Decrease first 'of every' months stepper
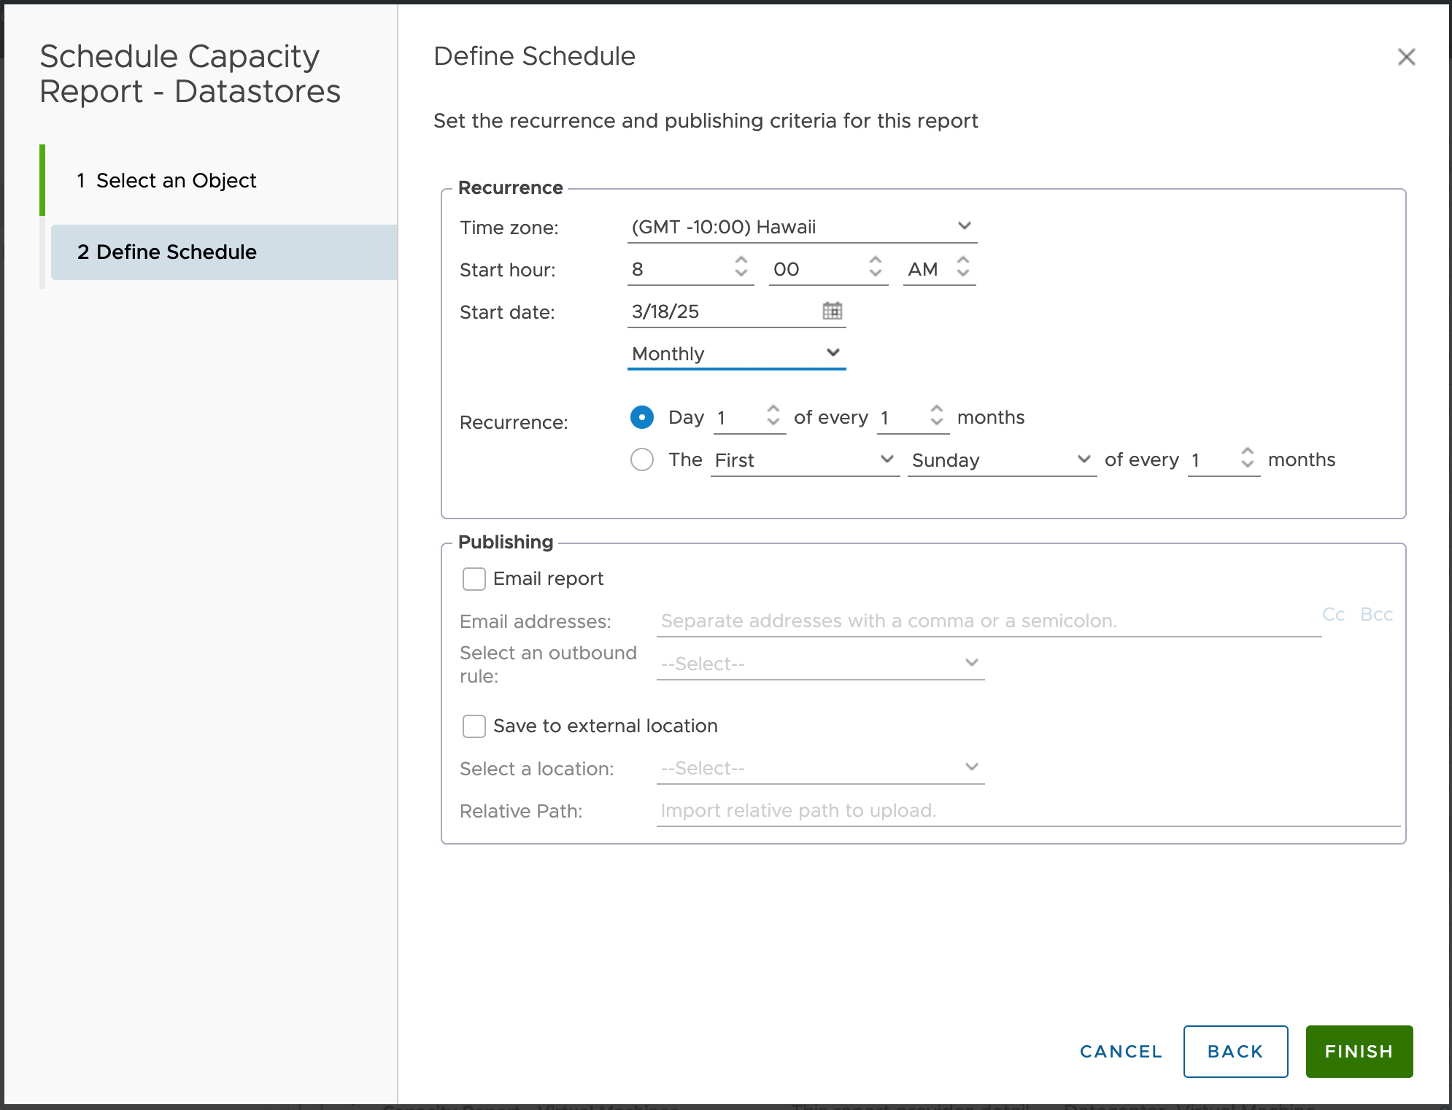 tap(937, 422)
